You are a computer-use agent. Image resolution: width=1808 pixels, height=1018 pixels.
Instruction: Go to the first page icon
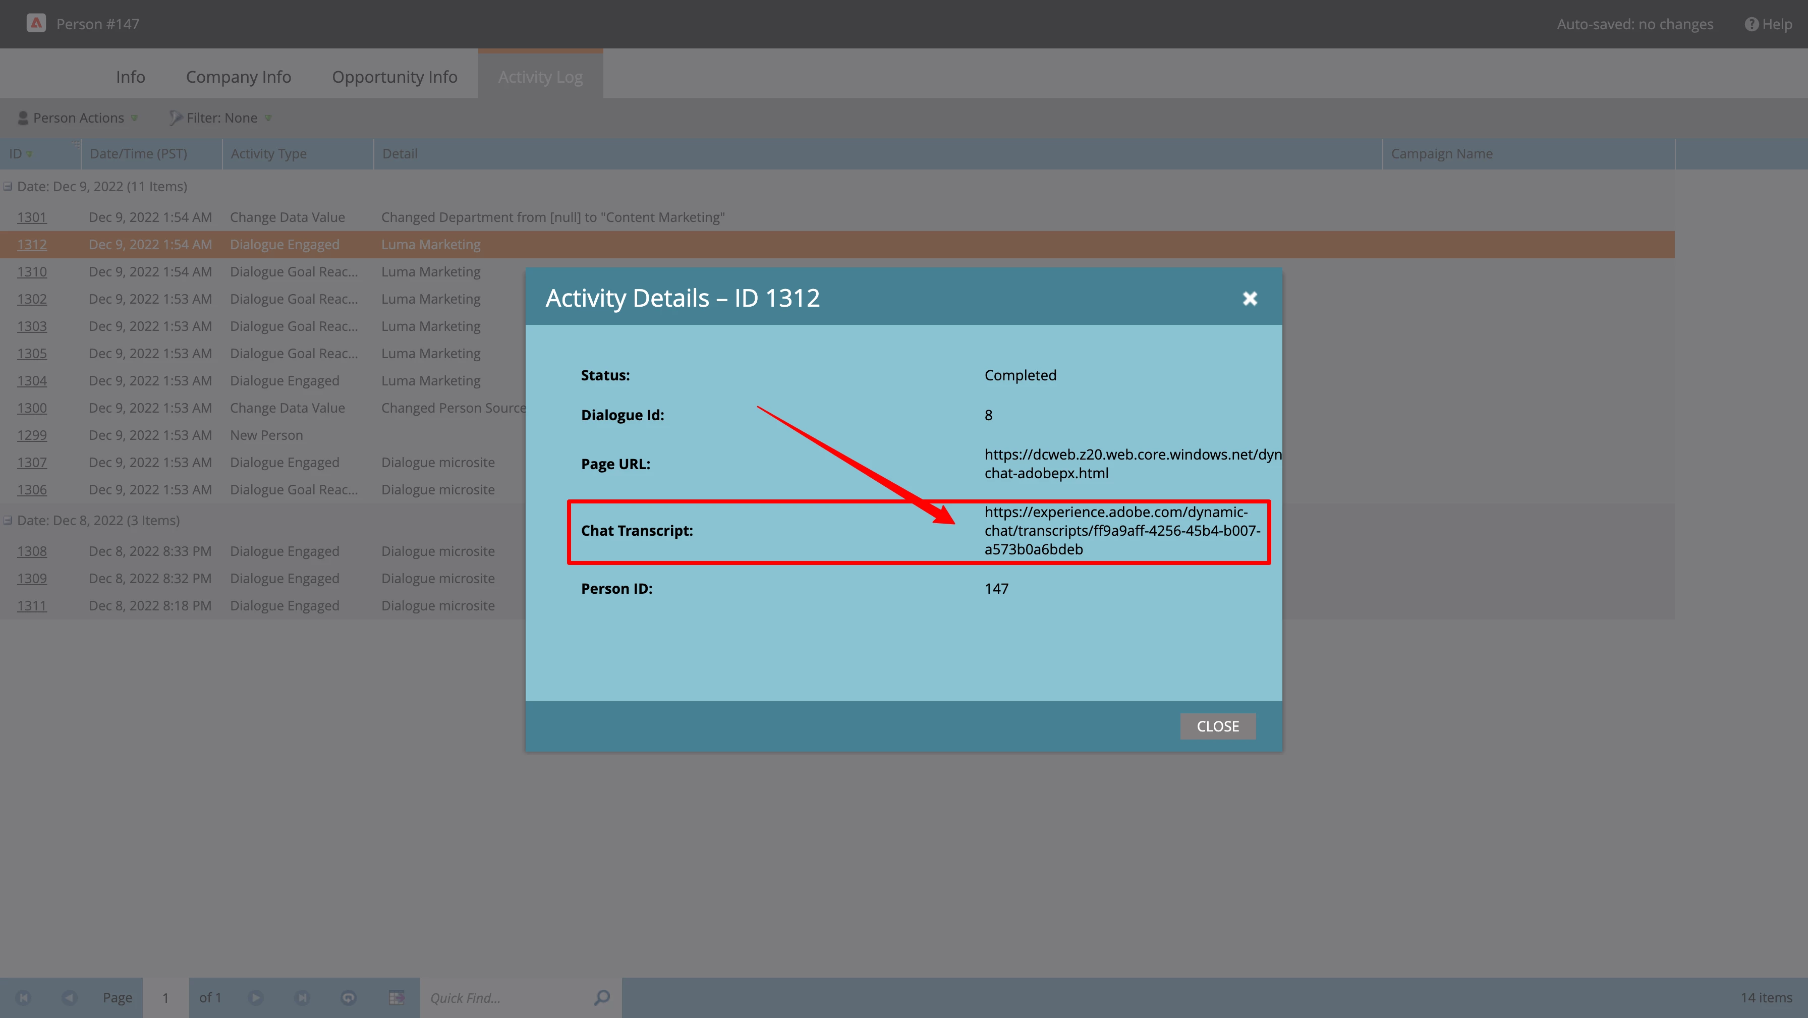(23, 997)
